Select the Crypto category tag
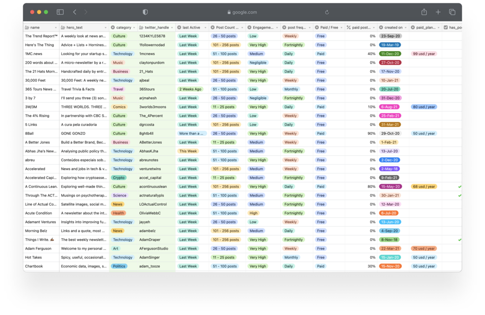 [x=119, y=178]
